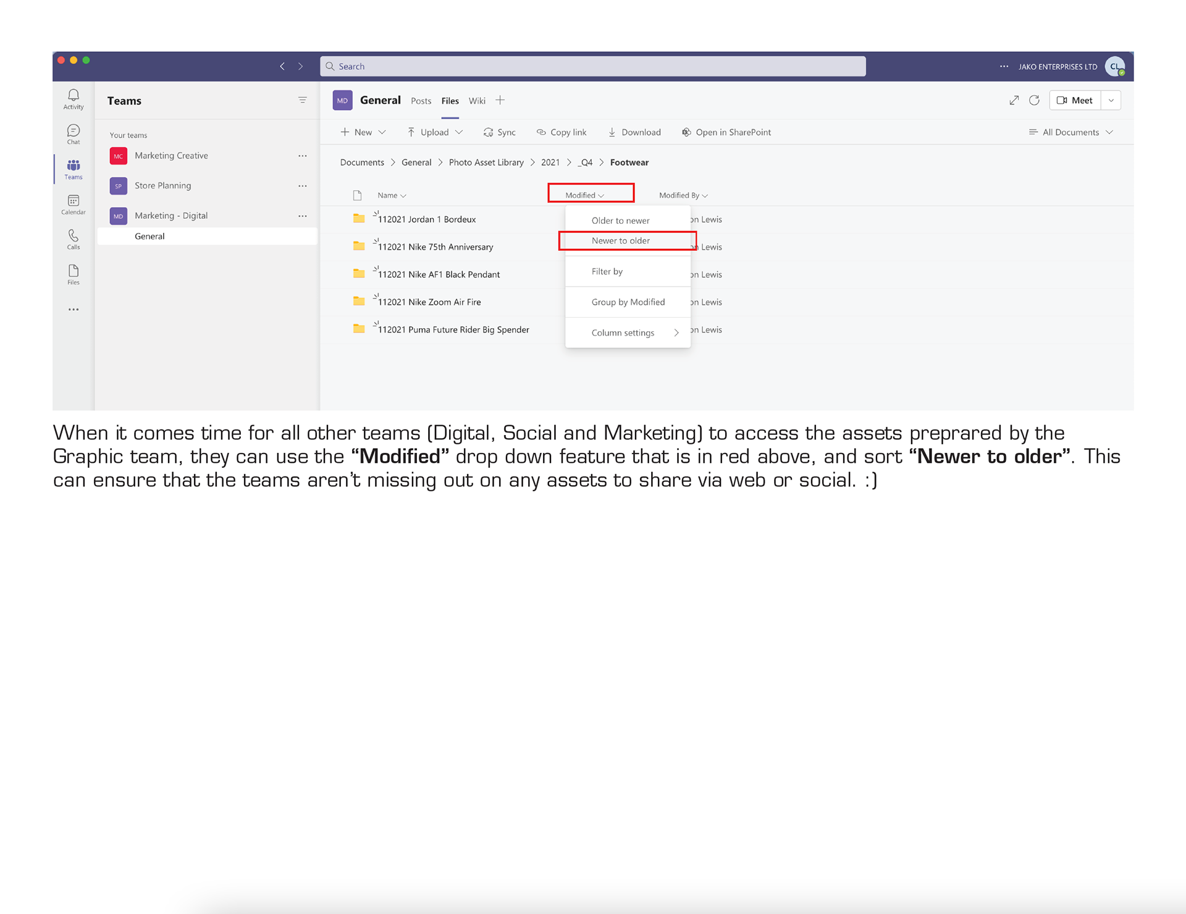The height and width of the screenshot is (914, 1186).
Task: Click the filter teams icon
Action: point(303,100)
